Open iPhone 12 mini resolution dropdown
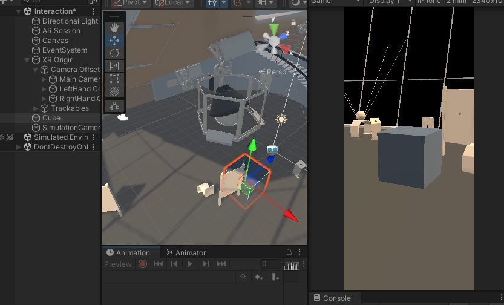This screenshot has height=305, width=504. 460,2
